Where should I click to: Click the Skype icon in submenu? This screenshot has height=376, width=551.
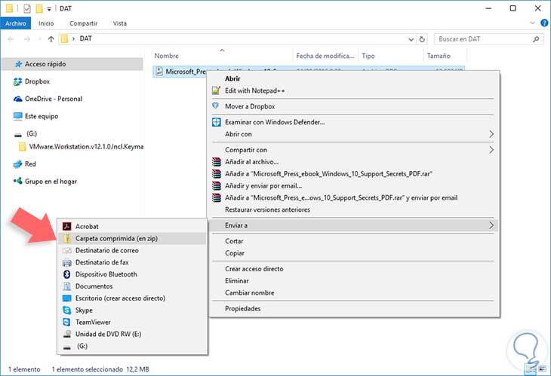(67, 310)
